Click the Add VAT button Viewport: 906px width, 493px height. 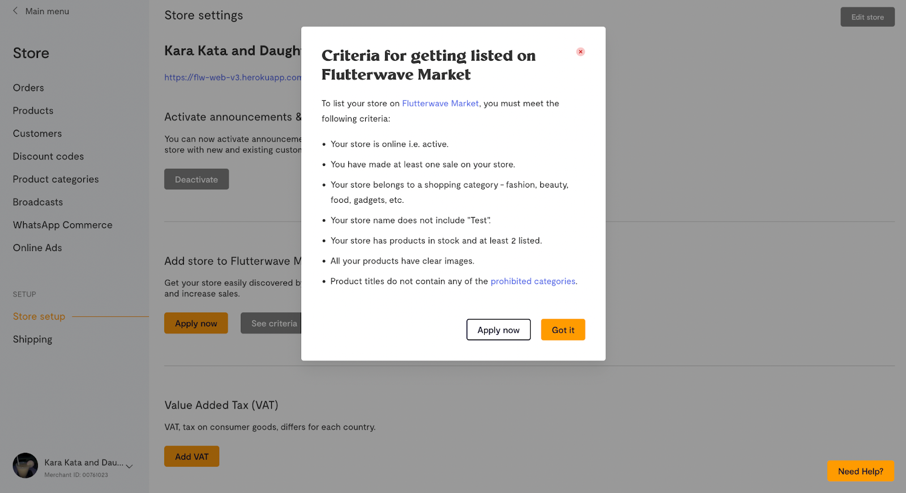(x=191, y=456)
